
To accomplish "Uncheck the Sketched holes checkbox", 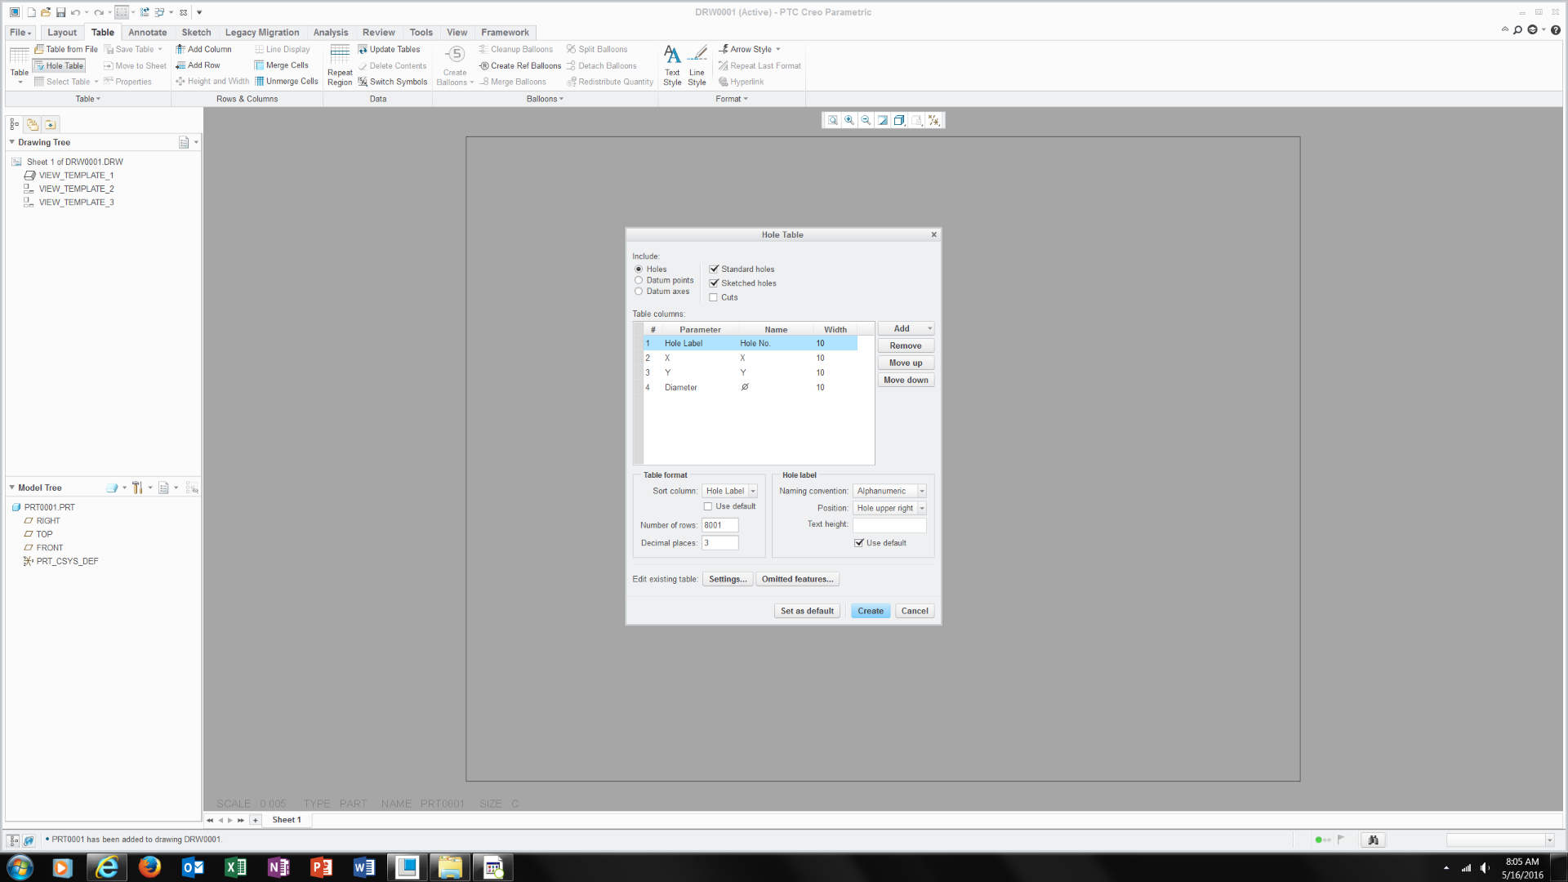I will pyautogui.click(x=714, y=283).
